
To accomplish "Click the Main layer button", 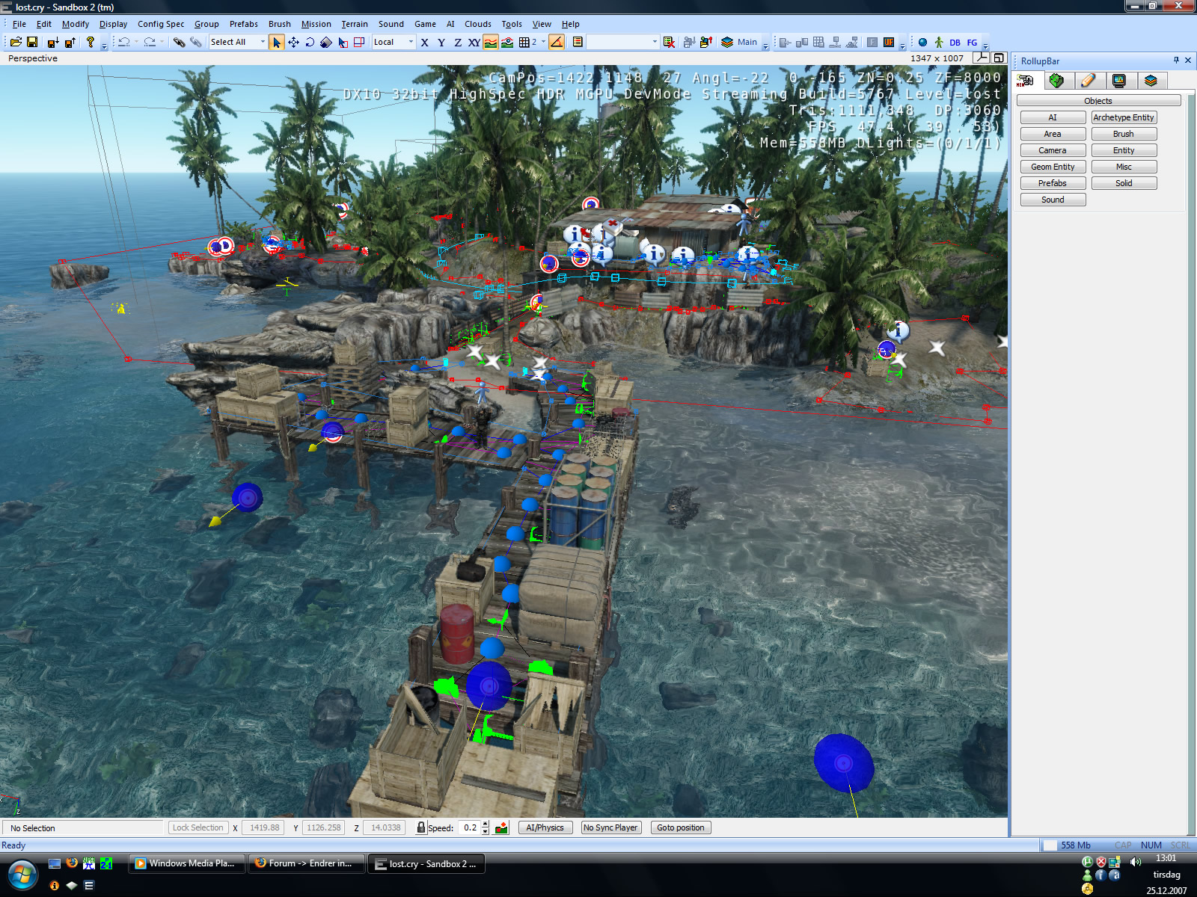I will pos(739,43).
